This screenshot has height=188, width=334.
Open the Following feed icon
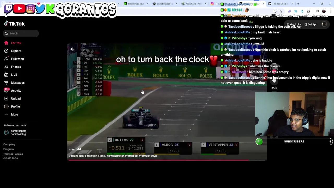tap(6, 59)
